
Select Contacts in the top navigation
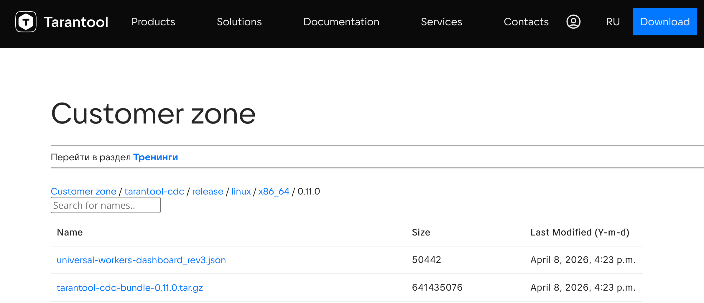tap(526, 22)
